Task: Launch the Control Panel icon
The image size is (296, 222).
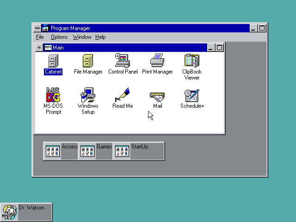Action: pyautogui.click(x=123, y=61)
